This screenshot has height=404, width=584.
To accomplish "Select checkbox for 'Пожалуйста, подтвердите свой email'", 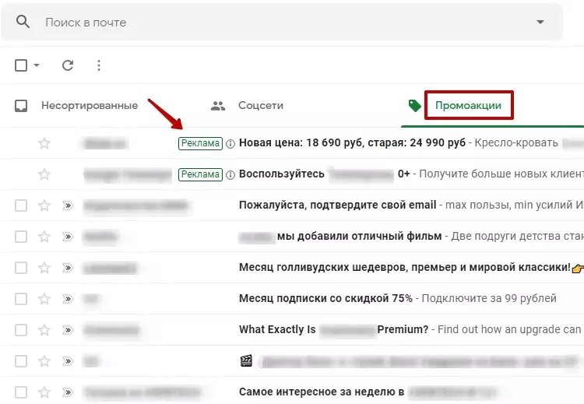I will tap(21, 206).
